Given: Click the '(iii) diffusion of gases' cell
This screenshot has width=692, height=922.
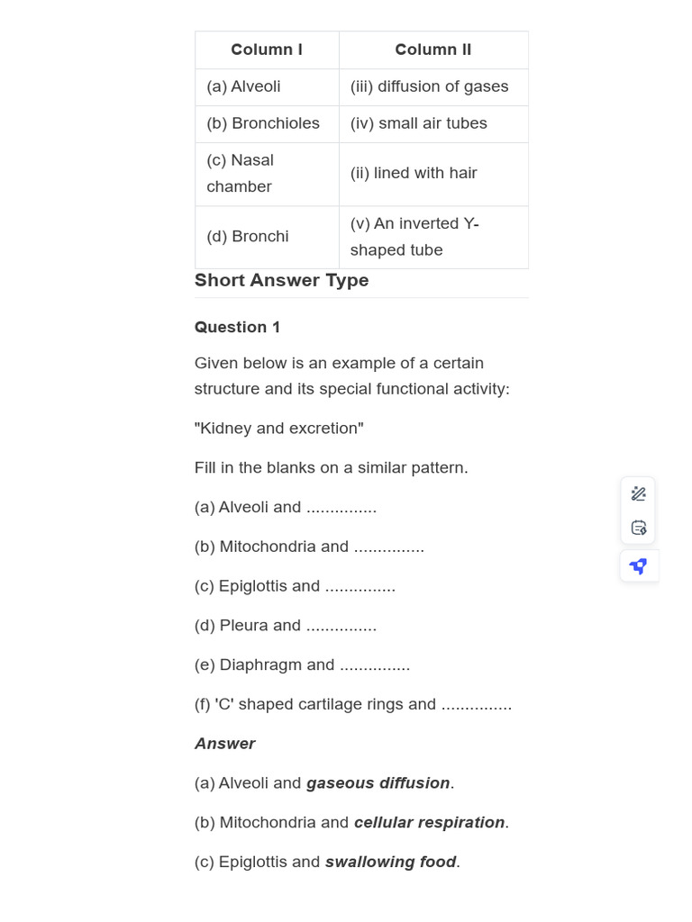Looking at the screenshot, I should (430, 86).
